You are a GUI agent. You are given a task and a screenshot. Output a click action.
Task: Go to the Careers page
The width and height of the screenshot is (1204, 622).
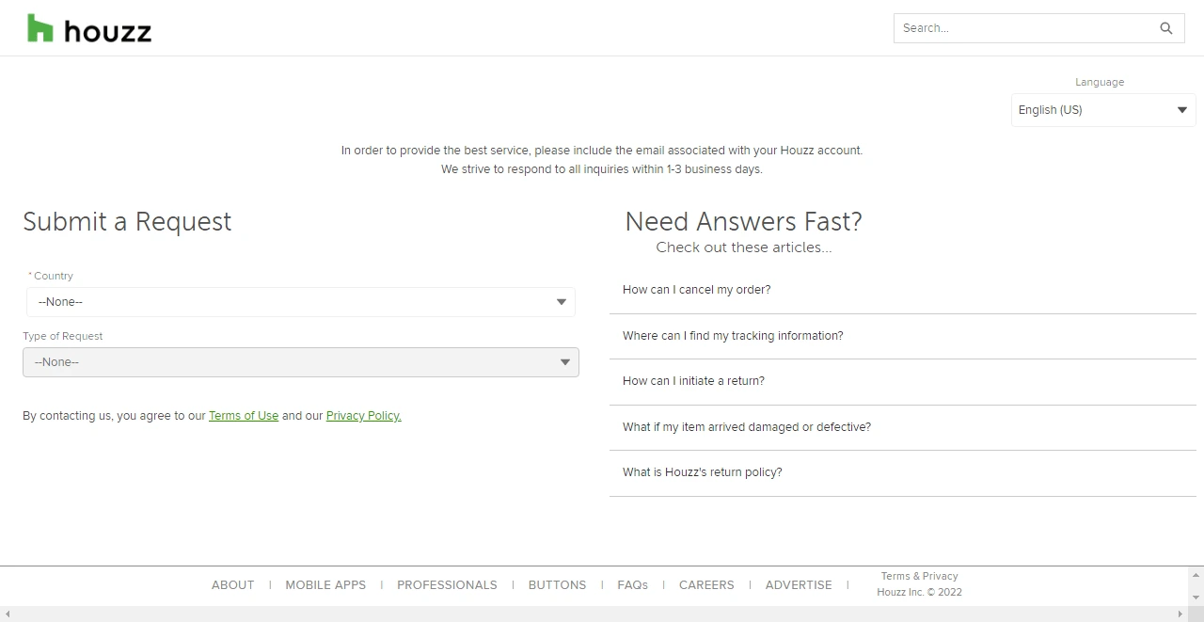pyautogui.click(x=706, y=585)
